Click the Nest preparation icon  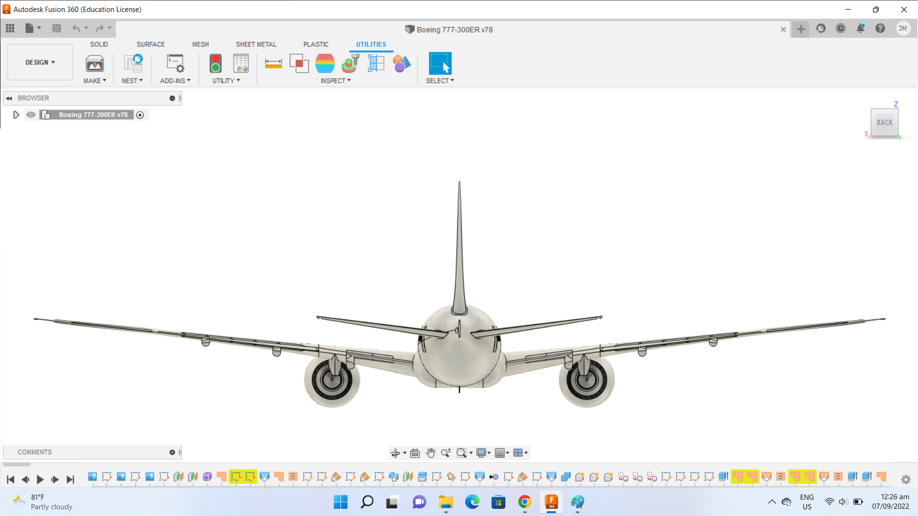click(x=133, y=64)
